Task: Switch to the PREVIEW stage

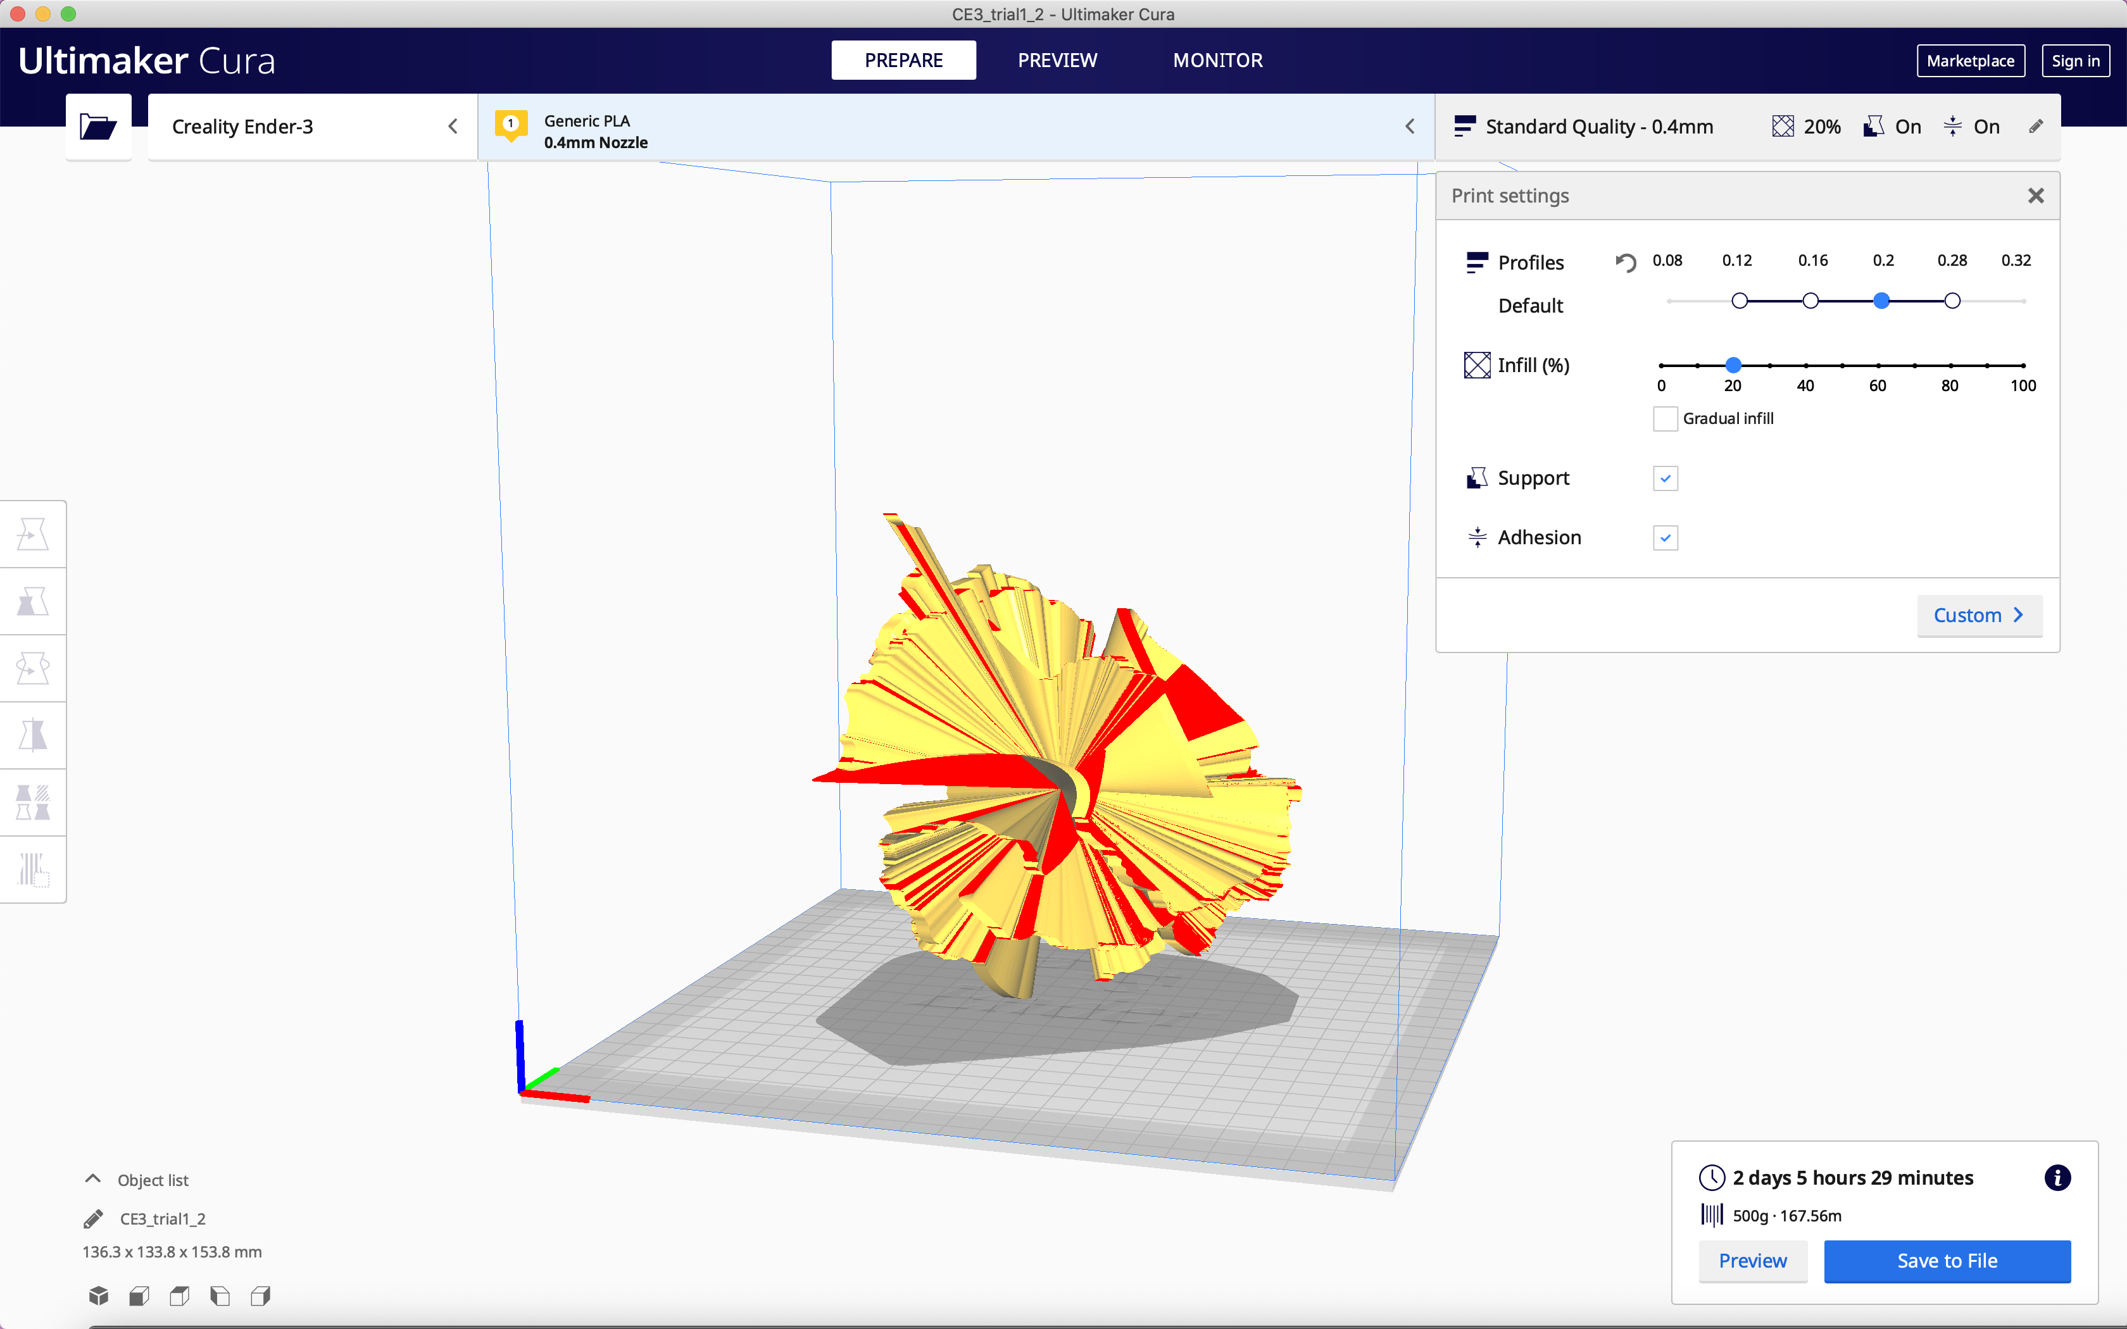Action: click(x=1057, y=59)
